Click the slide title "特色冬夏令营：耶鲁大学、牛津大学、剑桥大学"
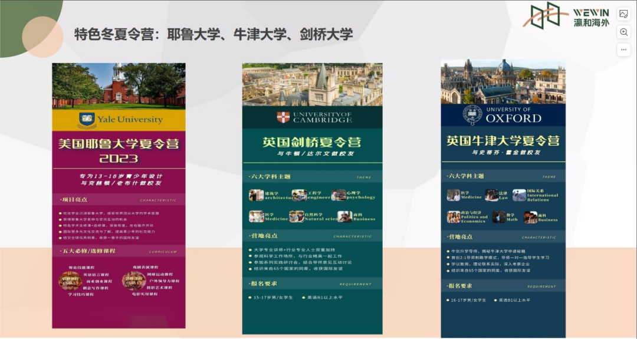 click(214, 34)
